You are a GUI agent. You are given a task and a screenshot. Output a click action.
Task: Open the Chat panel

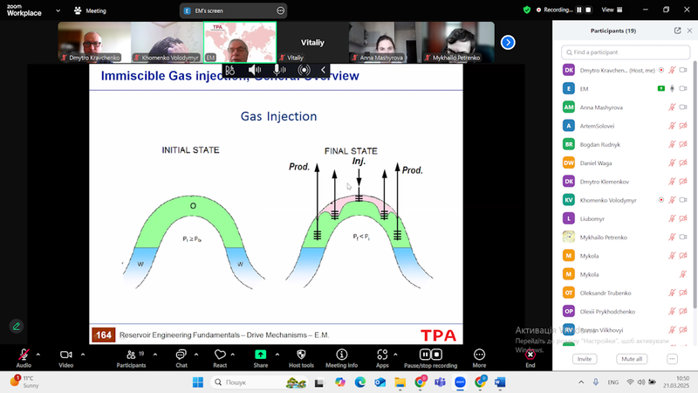(181, 358)
